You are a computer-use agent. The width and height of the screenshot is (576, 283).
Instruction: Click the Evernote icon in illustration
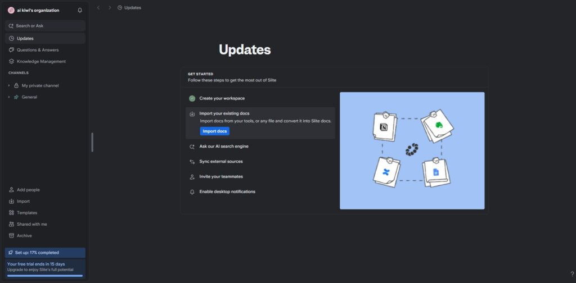pos(438,125)
